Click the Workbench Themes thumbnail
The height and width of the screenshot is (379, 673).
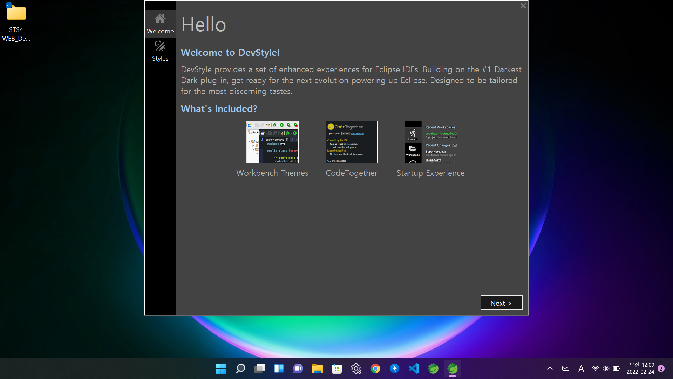pos(272,142)
